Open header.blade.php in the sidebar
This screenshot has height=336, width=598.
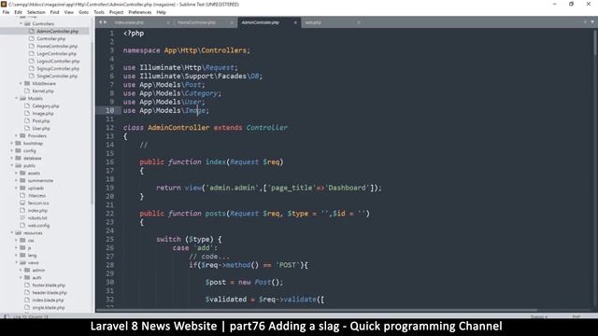(x=50, y=292)
